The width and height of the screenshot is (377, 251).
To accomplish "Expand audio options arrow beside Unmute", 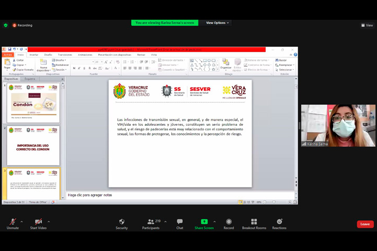I will (x=23, y=222).
